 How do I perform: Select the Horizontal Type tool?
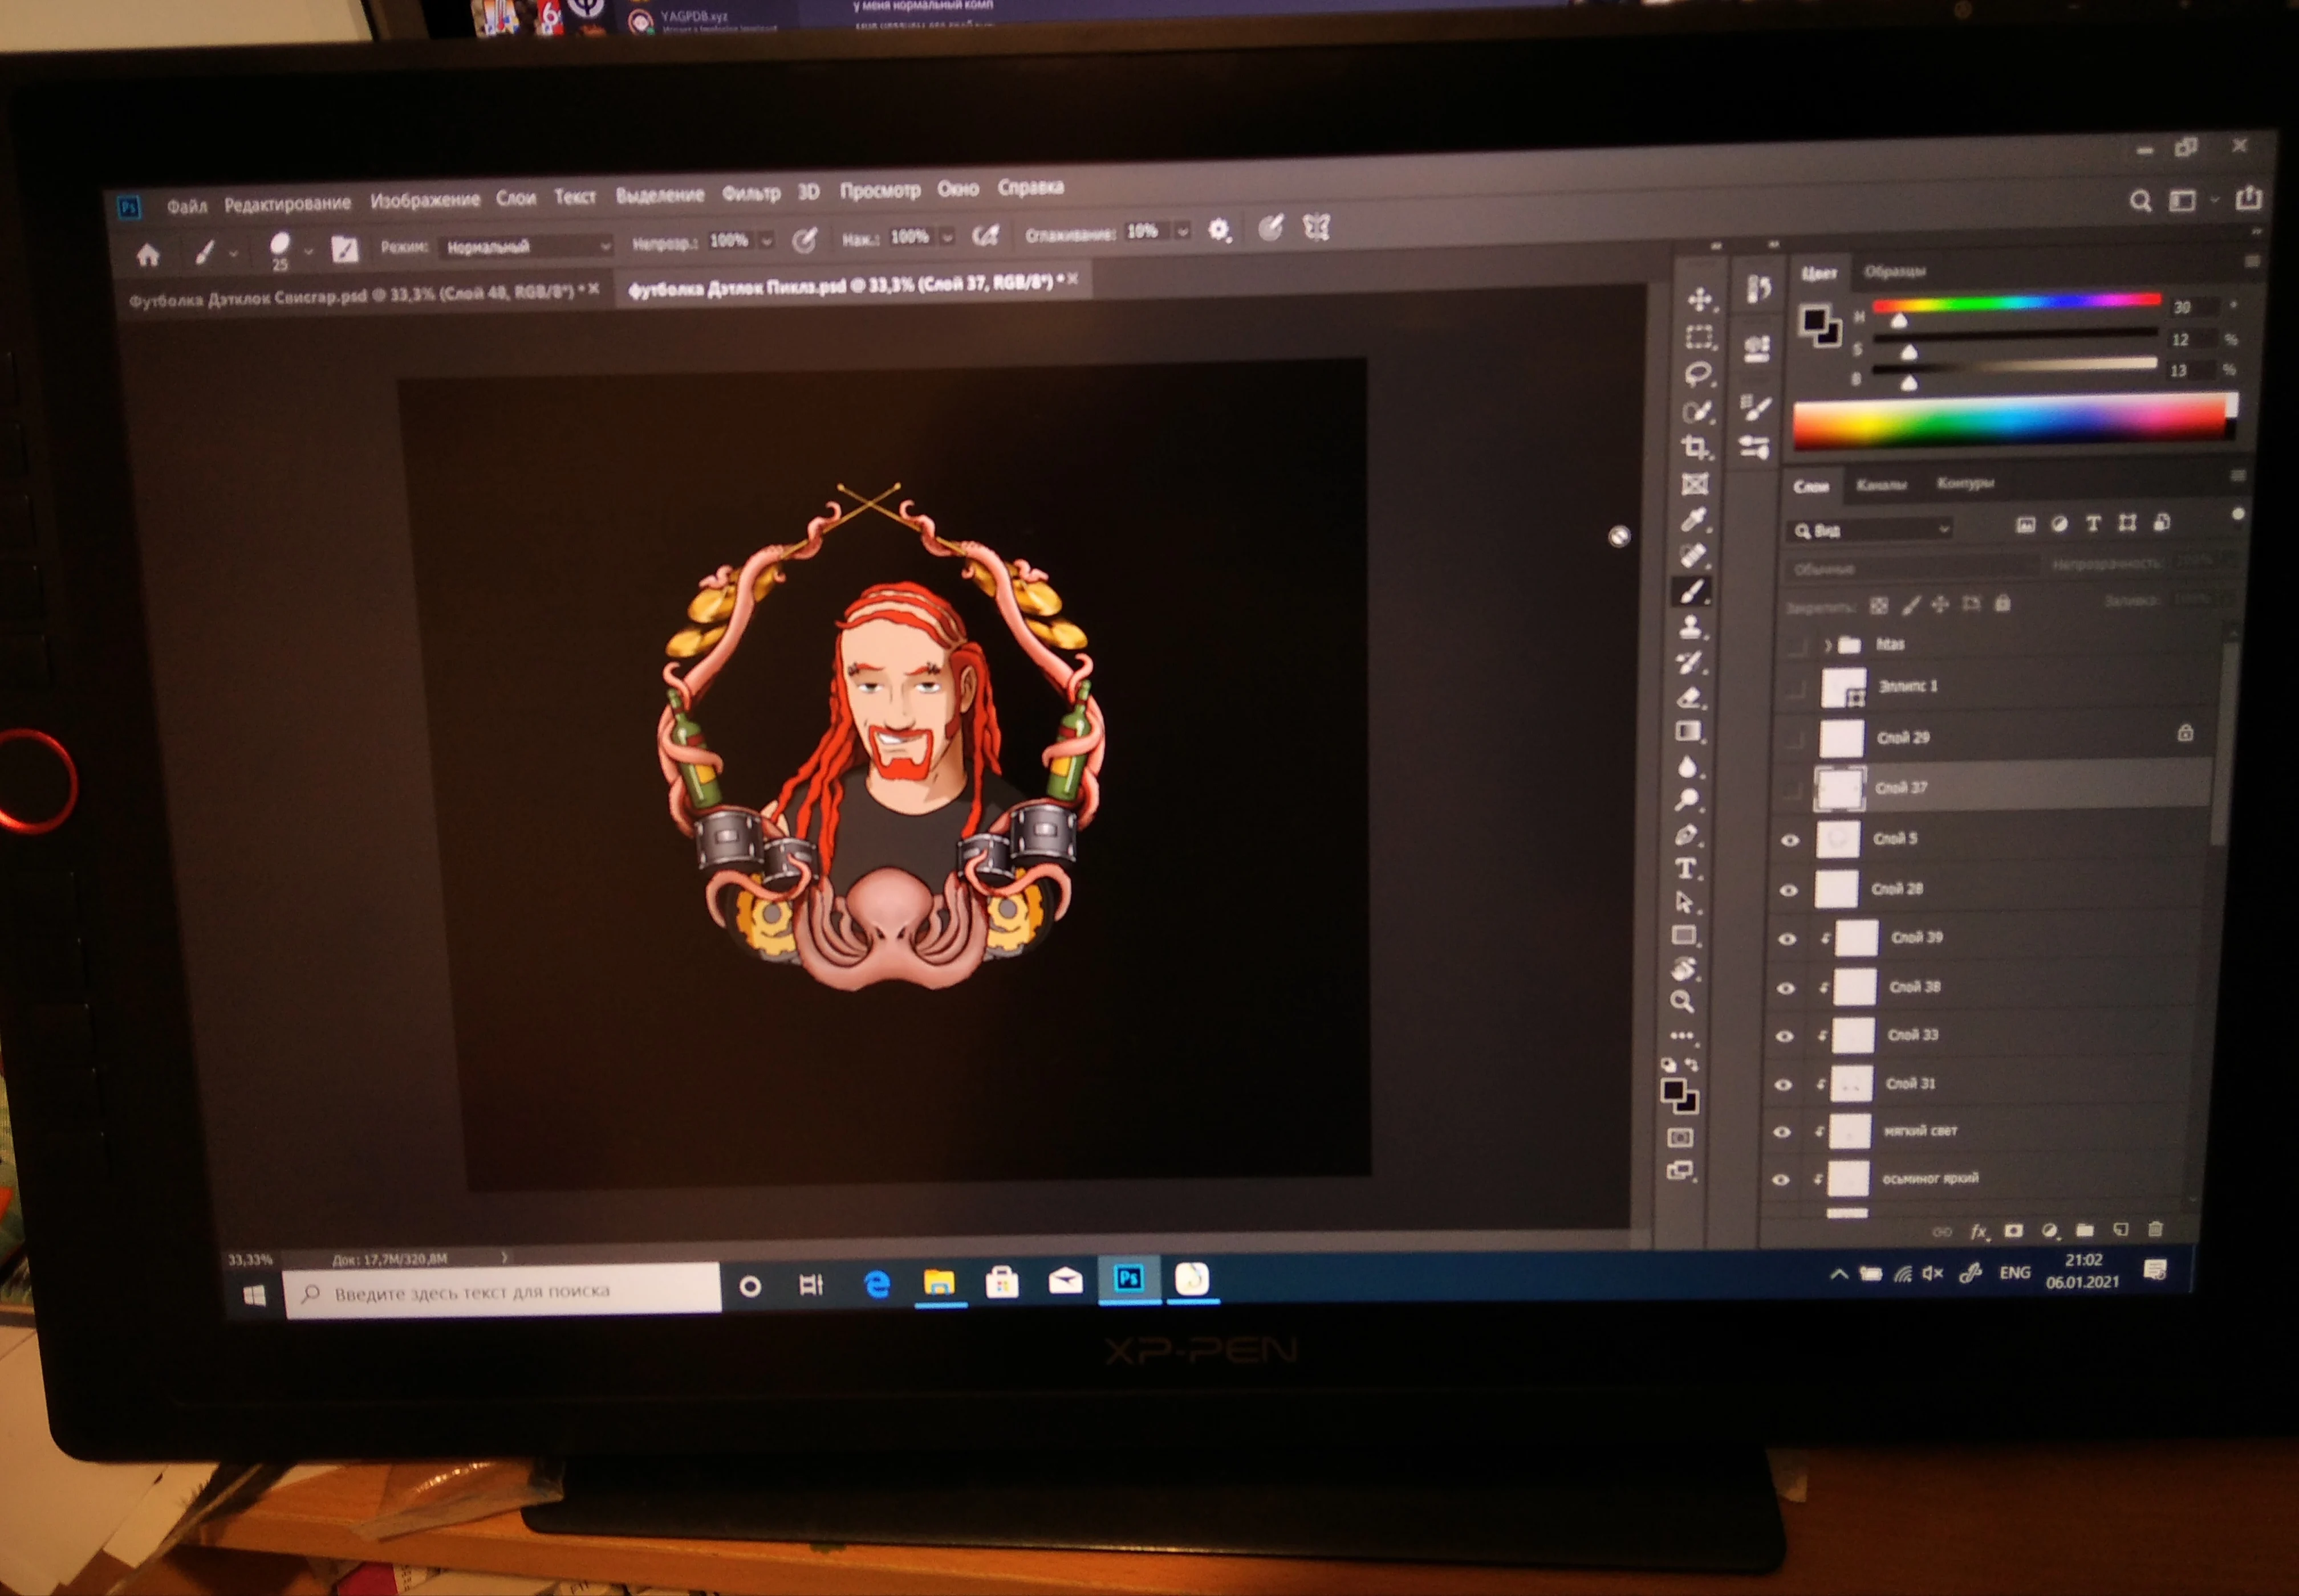(x=1685, y=868)
